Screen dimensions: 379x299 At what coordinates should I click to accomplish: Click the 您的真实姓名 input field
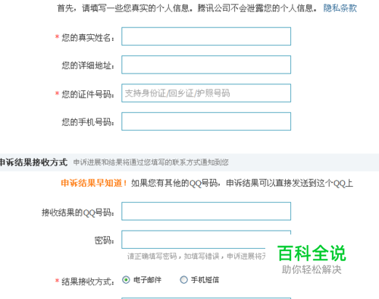(x=206, y=36)
